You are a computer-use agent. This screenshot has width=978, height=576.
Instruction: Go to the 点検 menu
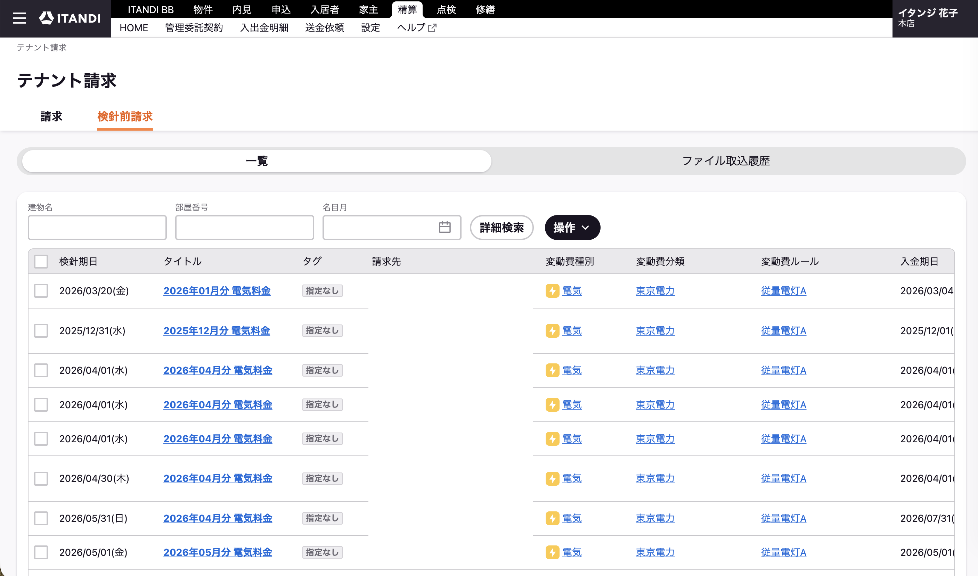[447, 9]
